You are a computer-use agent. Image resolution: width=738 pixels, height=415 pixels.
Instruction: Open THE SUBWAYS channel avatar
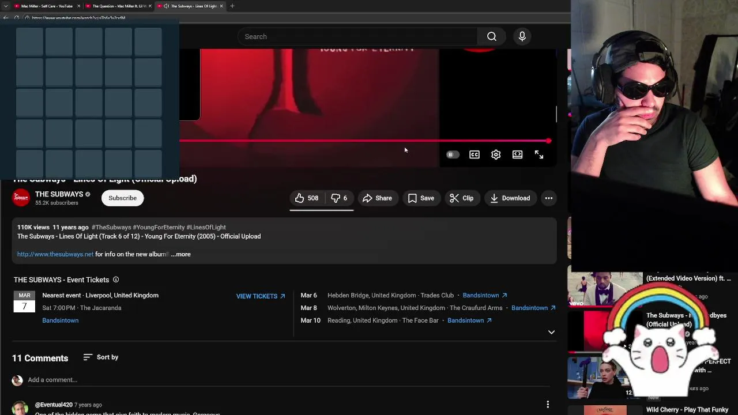click(x=21, y=198)
